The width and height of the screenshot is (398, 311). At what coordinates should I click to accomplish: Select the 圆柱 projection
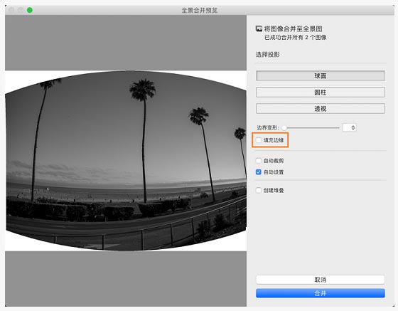[x=321, y=93]
